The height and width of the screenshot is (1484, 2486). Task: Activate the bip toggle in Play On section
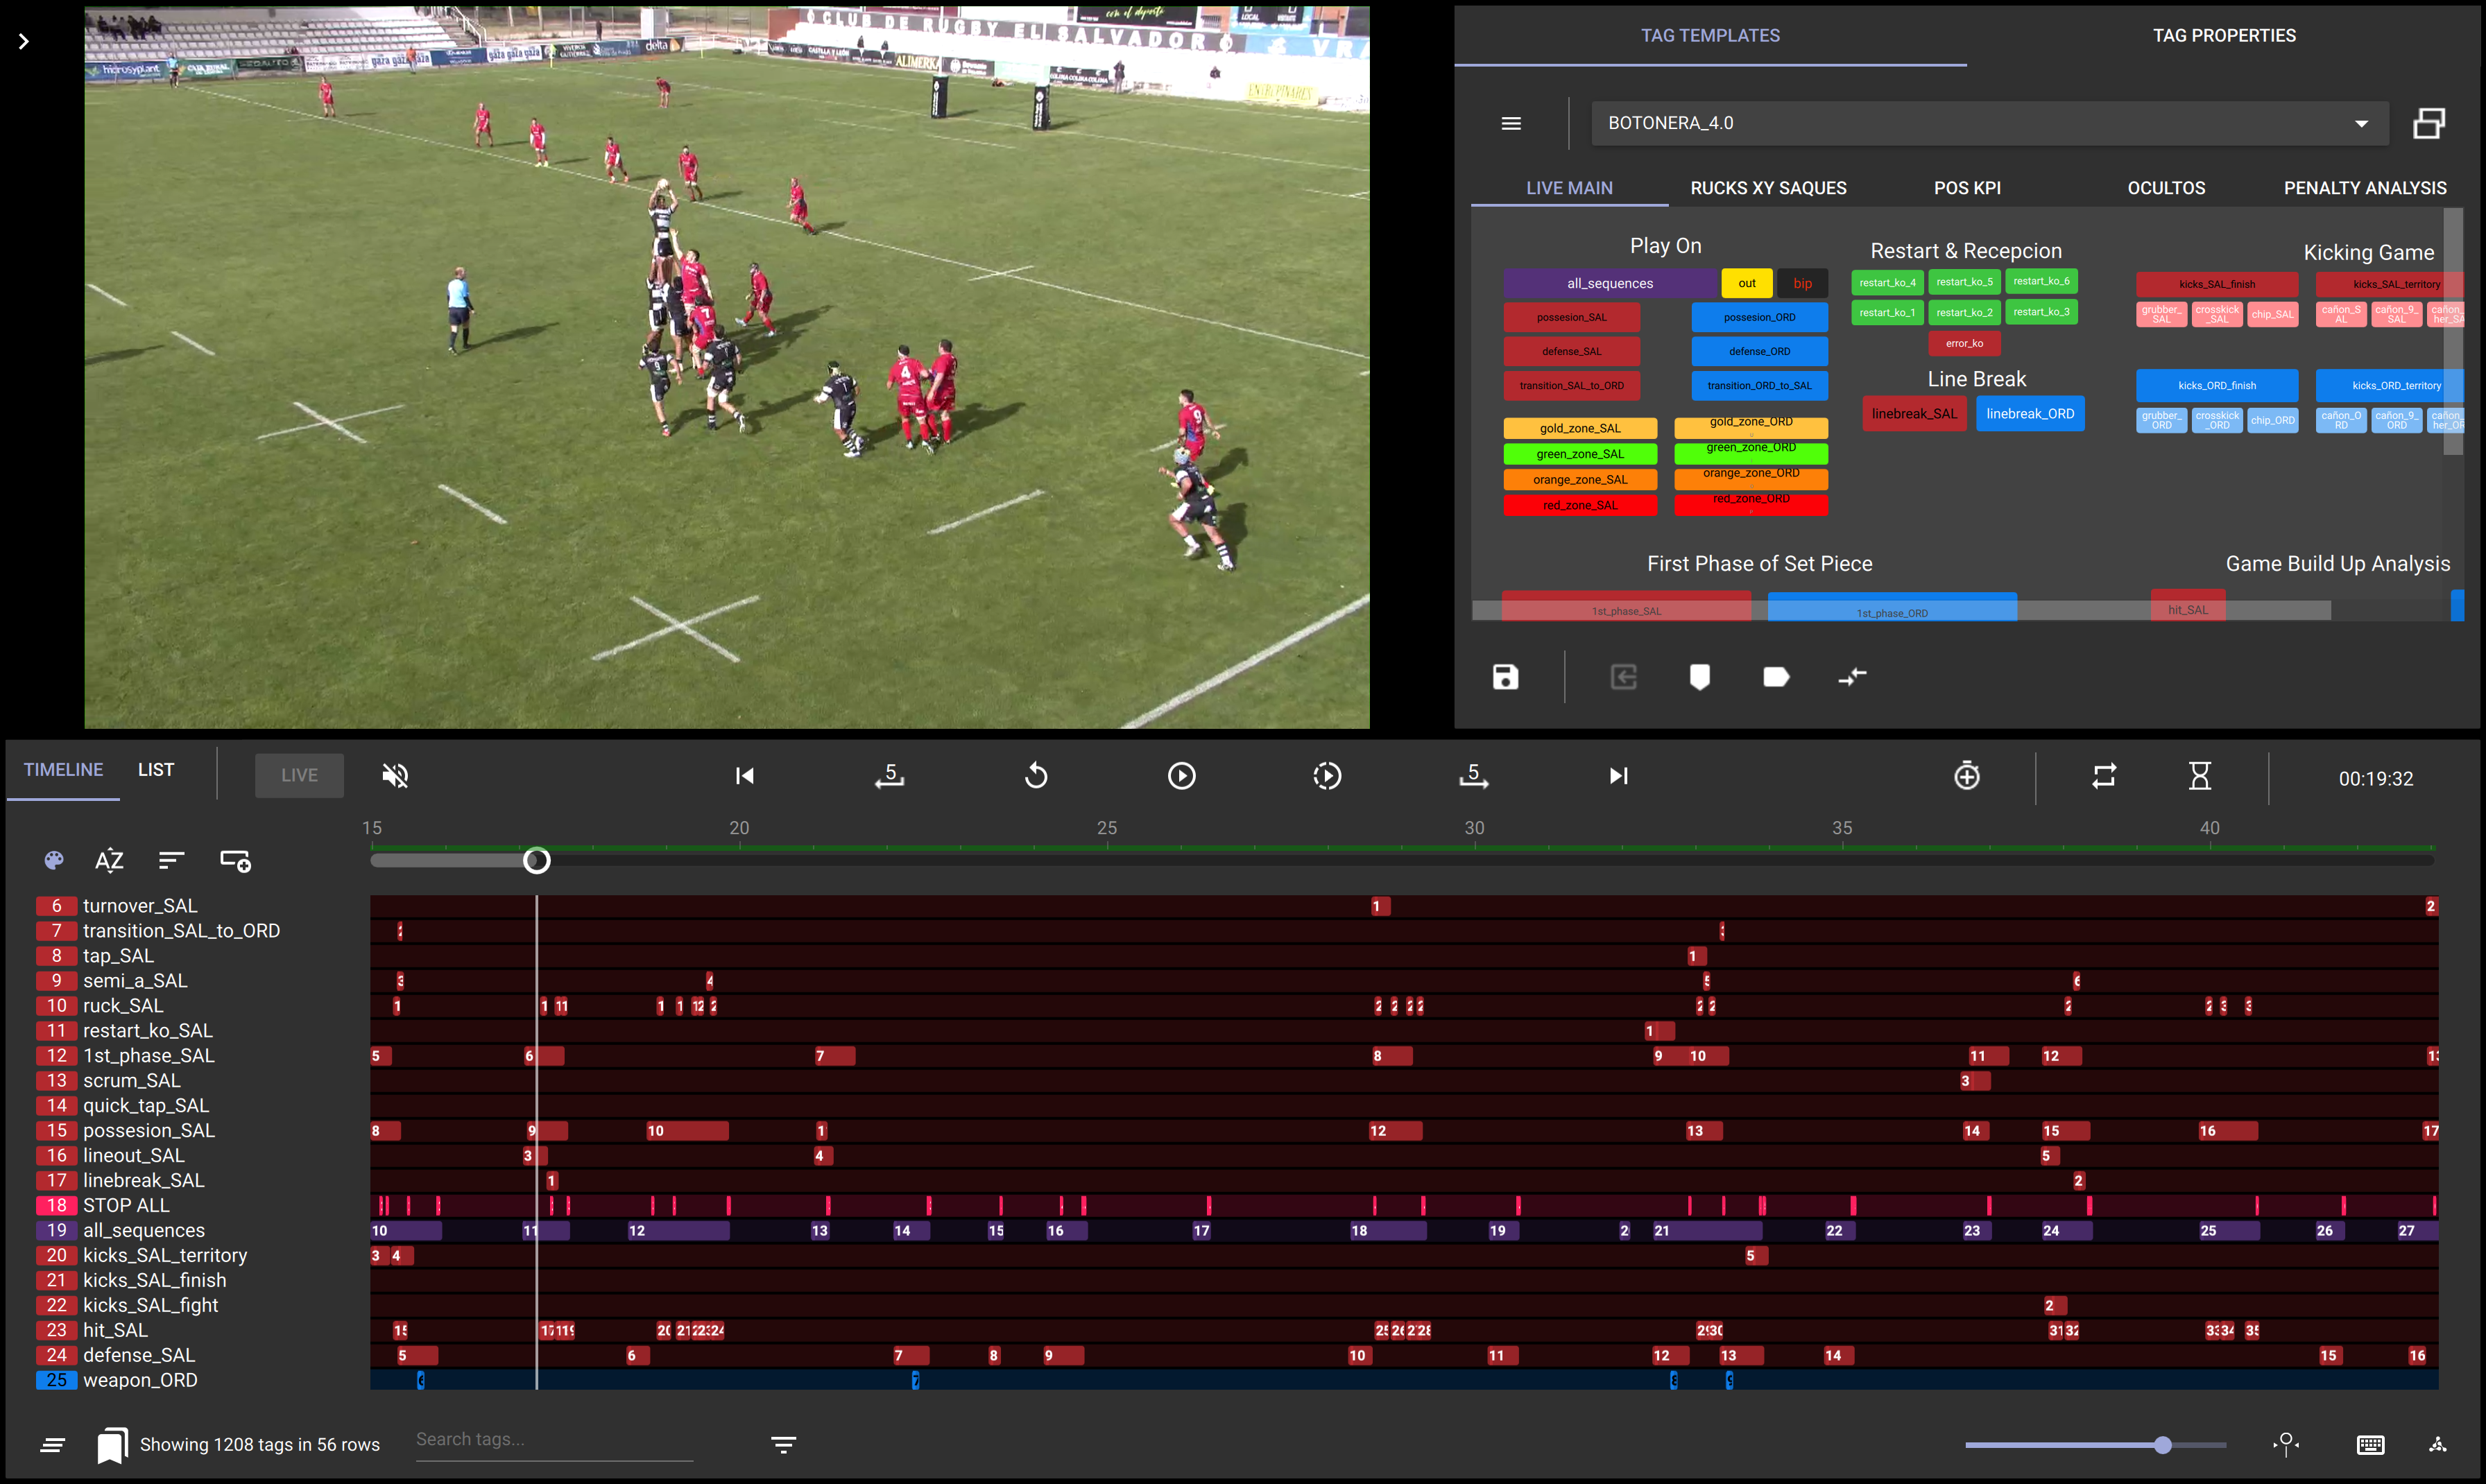pyautogui.click(x=1803, y=283)
